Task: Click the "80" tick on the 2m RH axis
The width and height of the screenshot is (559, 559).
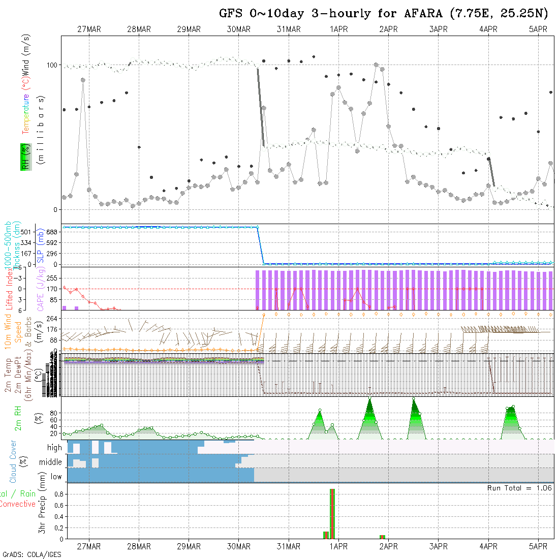Action: 54,413
